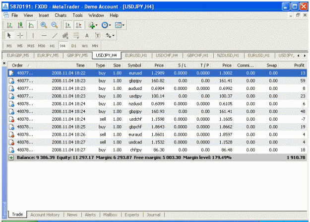Select the crosshair tool
Image resolution: width=310 pixels, height=222 pixels.
pyautogui.click(x=20, y=36)
